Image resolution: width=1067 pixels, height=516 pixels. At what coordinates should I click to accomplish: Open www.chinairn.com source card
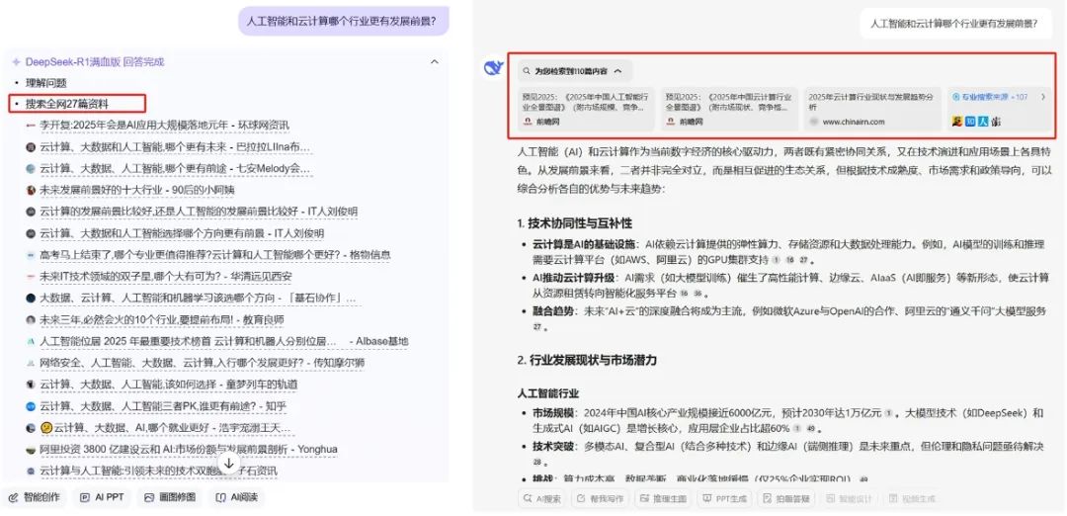[x=872, y=109]
